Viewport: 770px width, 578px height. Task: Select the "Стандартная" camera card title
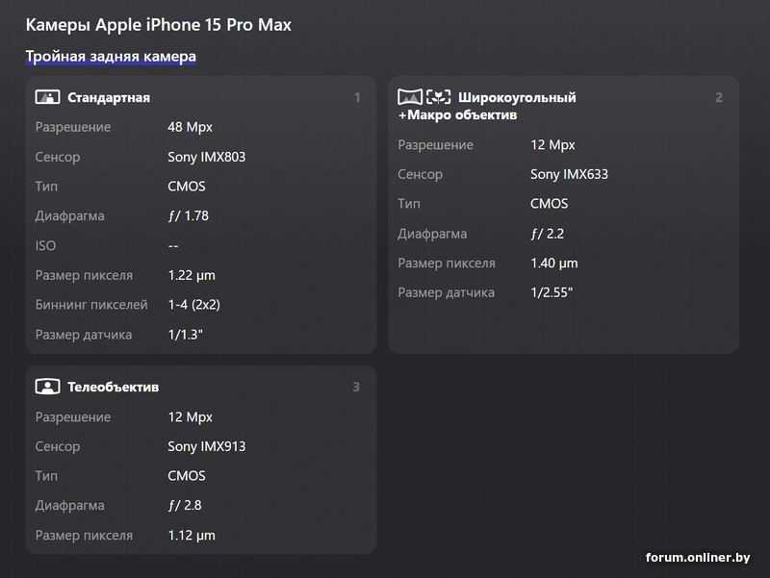(x=109, y=98)
